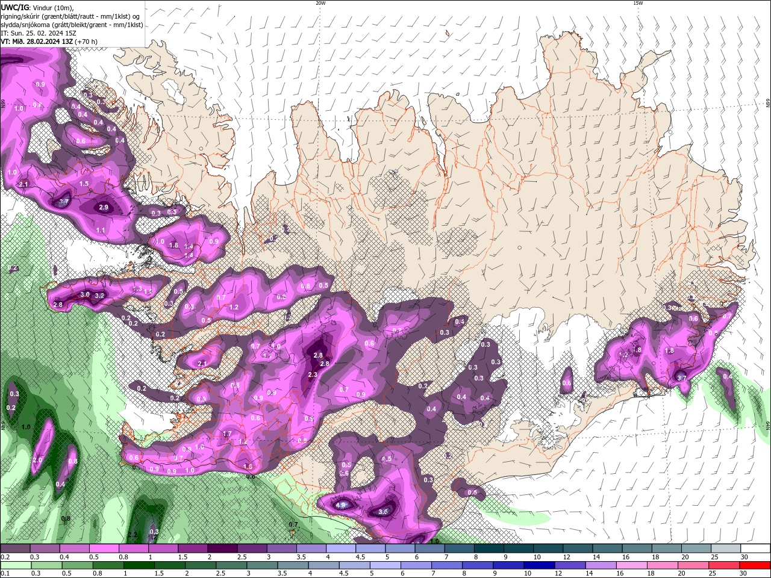Pick the white swatch labeled 30 in the upper scale
This screenshot has height=578, width=771.
pos(755,548)
